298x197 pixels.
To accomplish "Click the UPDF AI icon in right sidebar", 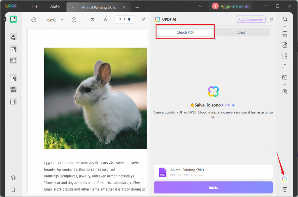I will tap(285, 179).
